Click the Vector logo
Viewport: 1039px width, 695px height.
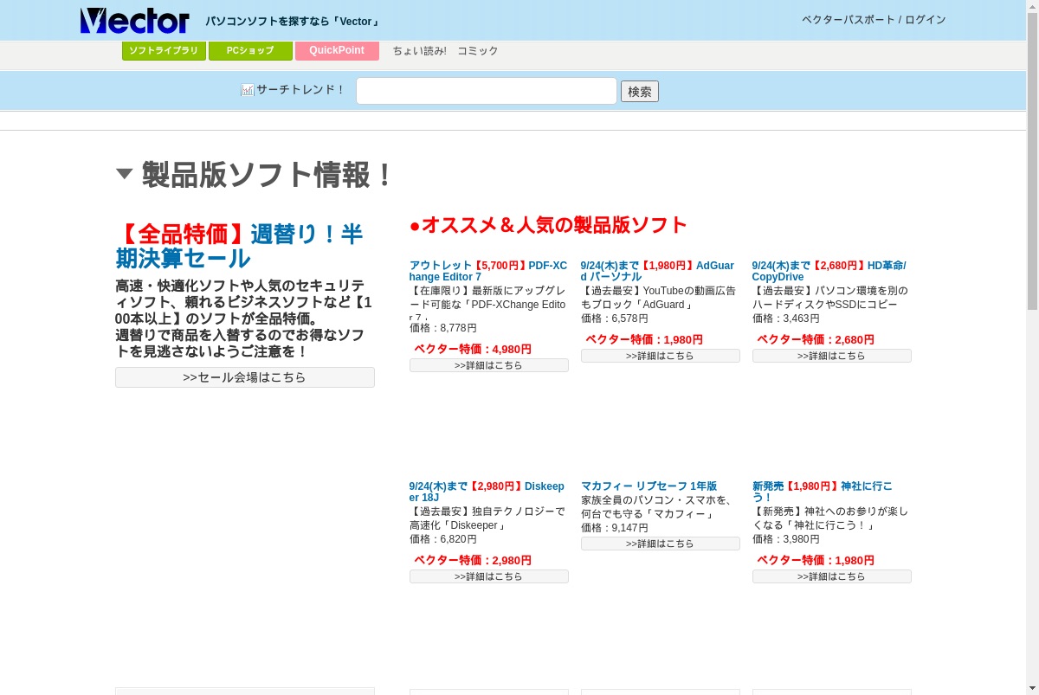point(134,21)
